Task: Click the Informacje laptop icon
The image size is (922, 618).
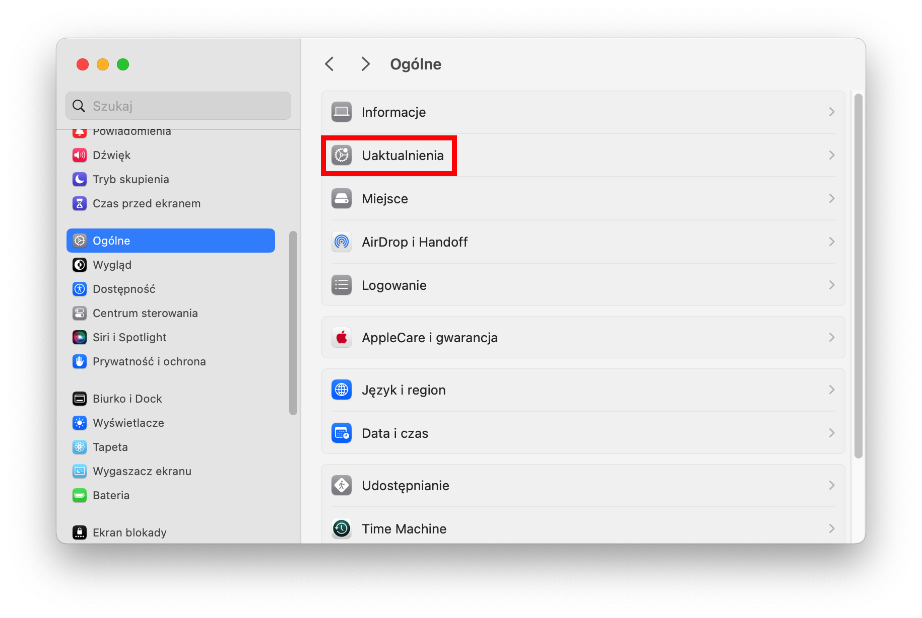Action: pyautogui.click(x=342, y=112)
